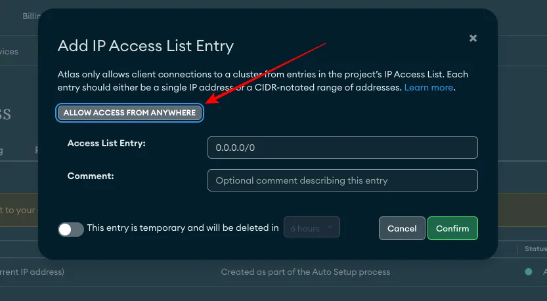Click into the optional Comment field
547x301 pixels.
pos(342,180)
